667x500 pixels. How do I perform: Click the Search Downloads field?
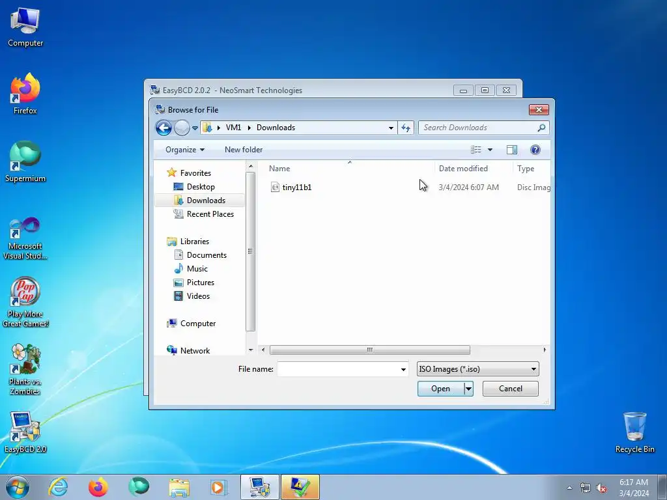479,128
